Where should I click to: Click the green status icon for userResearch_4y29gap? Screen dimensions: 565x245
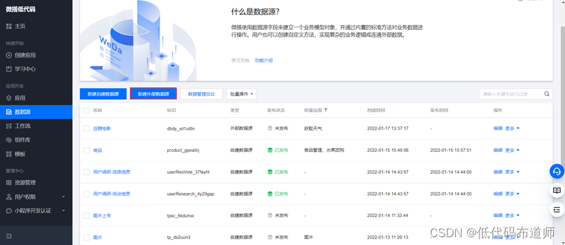[x=270, y=194]
